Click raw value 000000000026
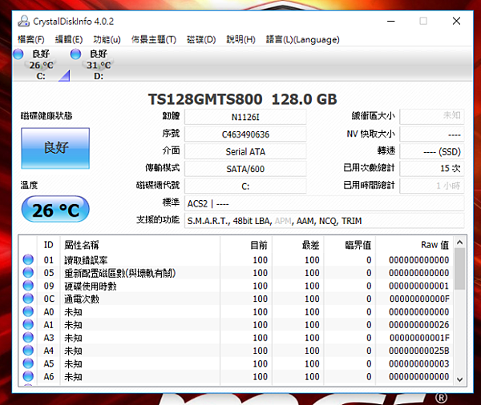Viewport: 481px width, 405px height. [x=419, y=325]
